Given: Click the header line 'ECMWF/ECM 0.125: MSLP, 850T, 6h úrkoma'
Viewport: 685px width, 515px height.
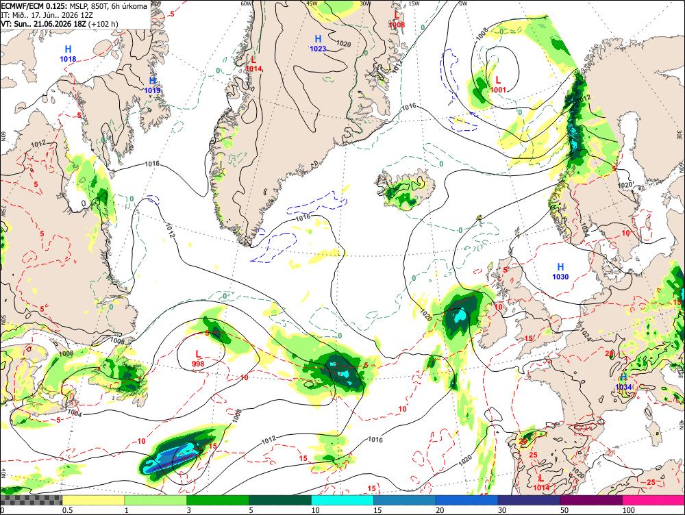Looking at the screenshot, I should tap(74, 7).
